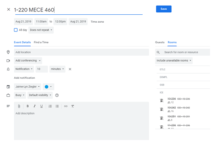Edit the event title field
Image resolution: width=214 pixels, height=144 pixels.
(x=79, y=10)
